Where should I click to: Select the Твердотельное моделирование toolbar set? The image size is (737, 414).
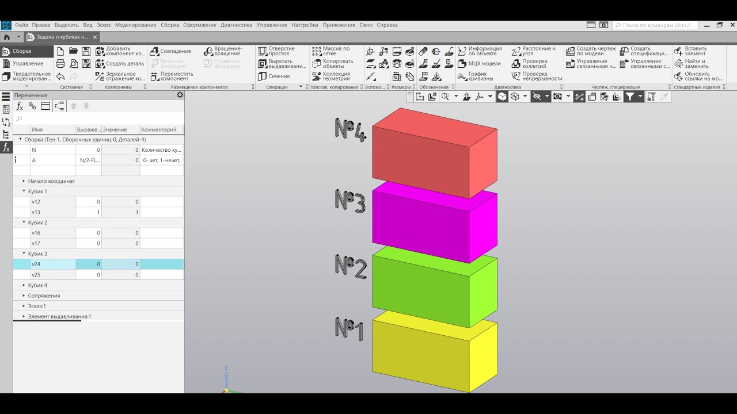pyautogui.click(x=26, y=76)
